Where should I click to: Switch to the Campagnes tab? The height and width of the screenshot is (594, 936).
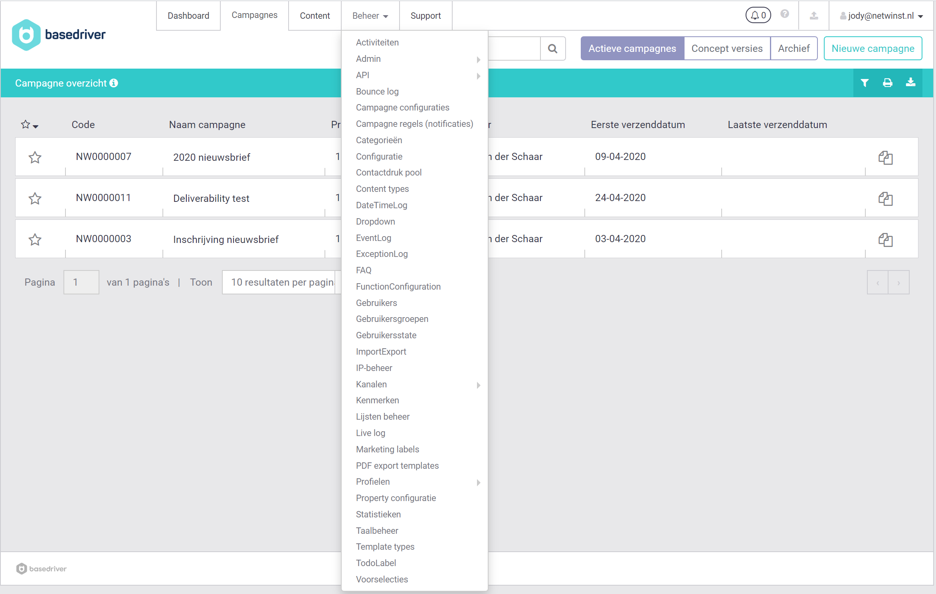(254, 15)
